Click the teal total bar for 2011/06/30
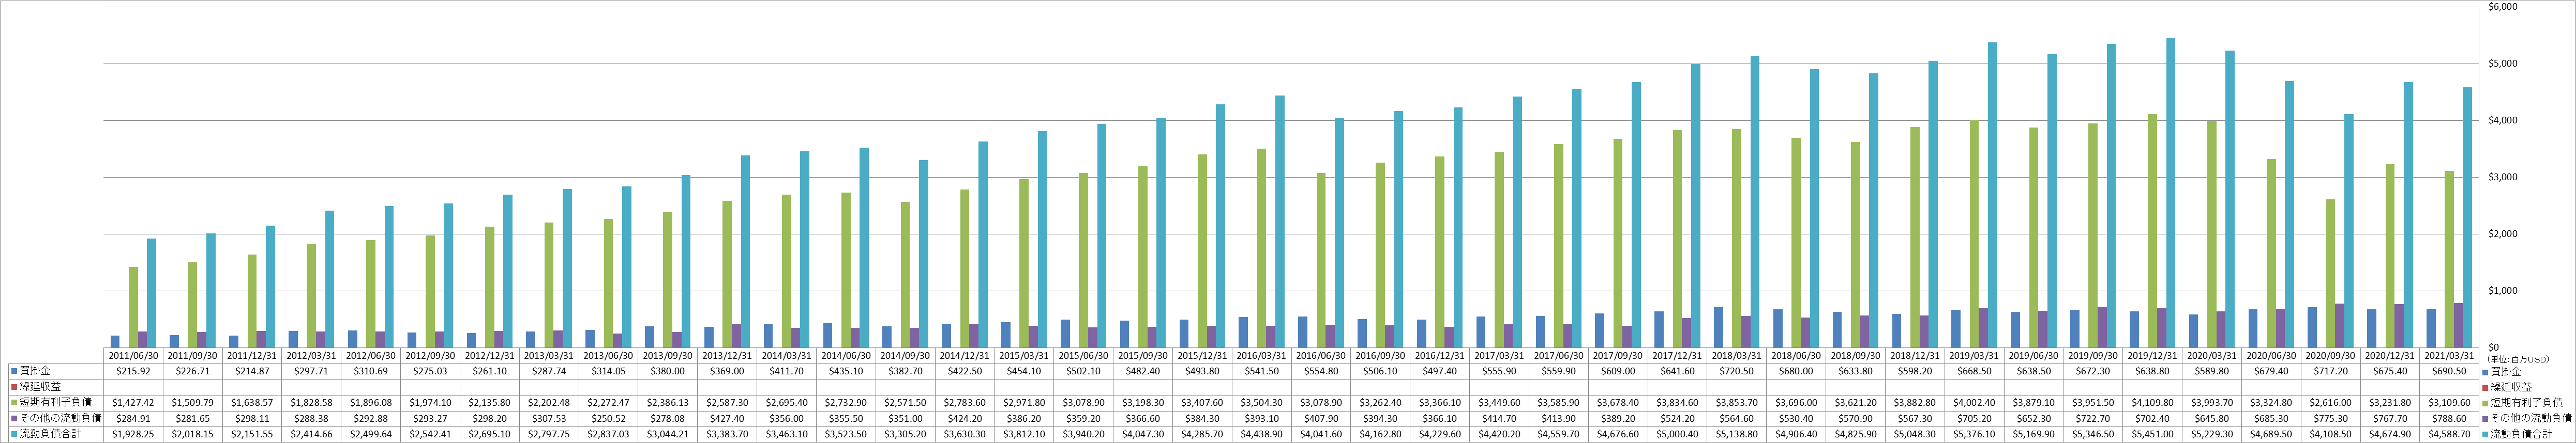 pyautogui.click(x=151, y=292)
